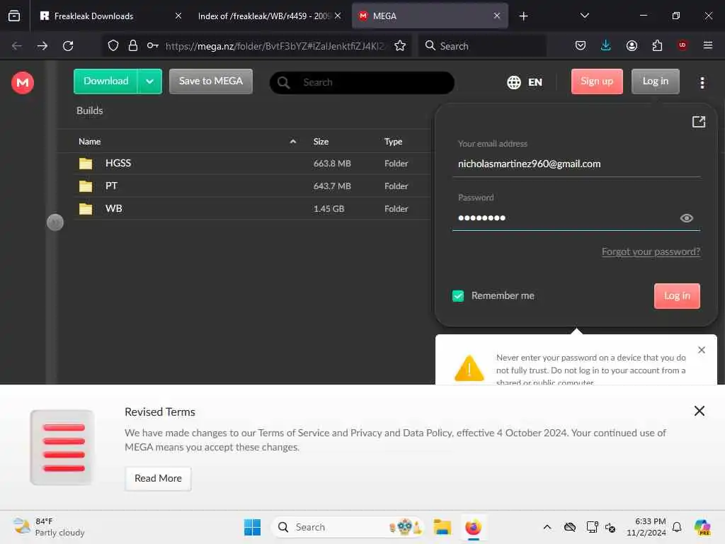Expand the collapsed left sidebar handle
This screenshot has width=725, height=544.
(x=55, y=222)
